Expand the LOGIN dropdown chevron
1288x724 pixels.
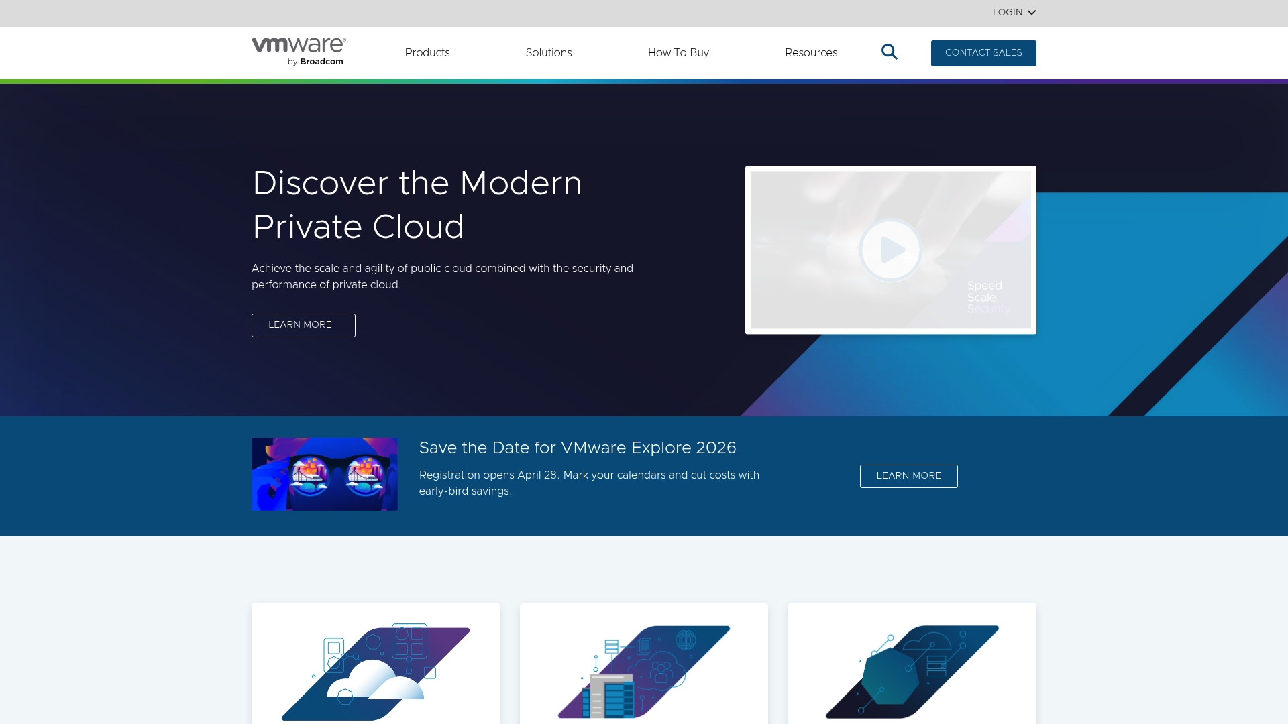1032,13
